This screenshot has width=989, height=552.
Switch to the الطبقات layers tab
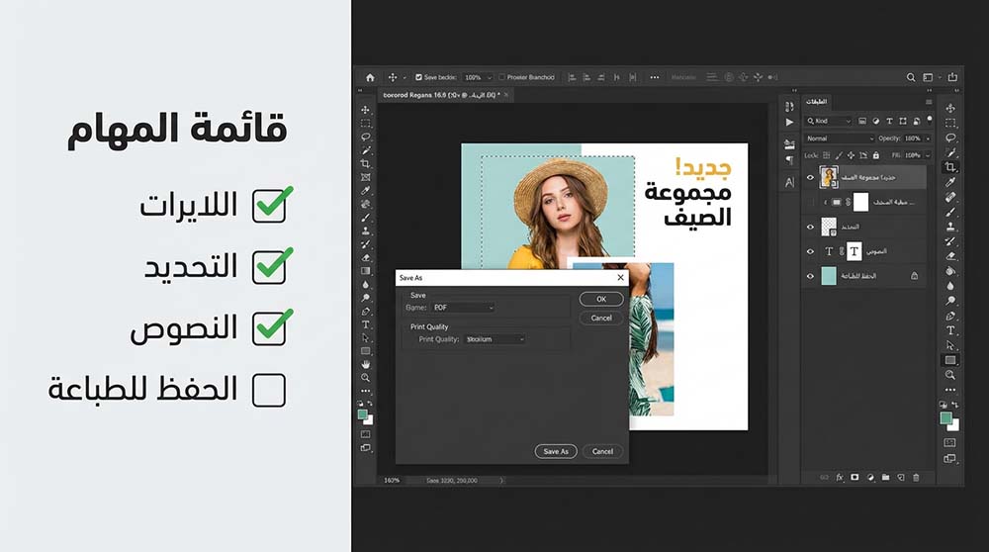(x=816, y=102)
